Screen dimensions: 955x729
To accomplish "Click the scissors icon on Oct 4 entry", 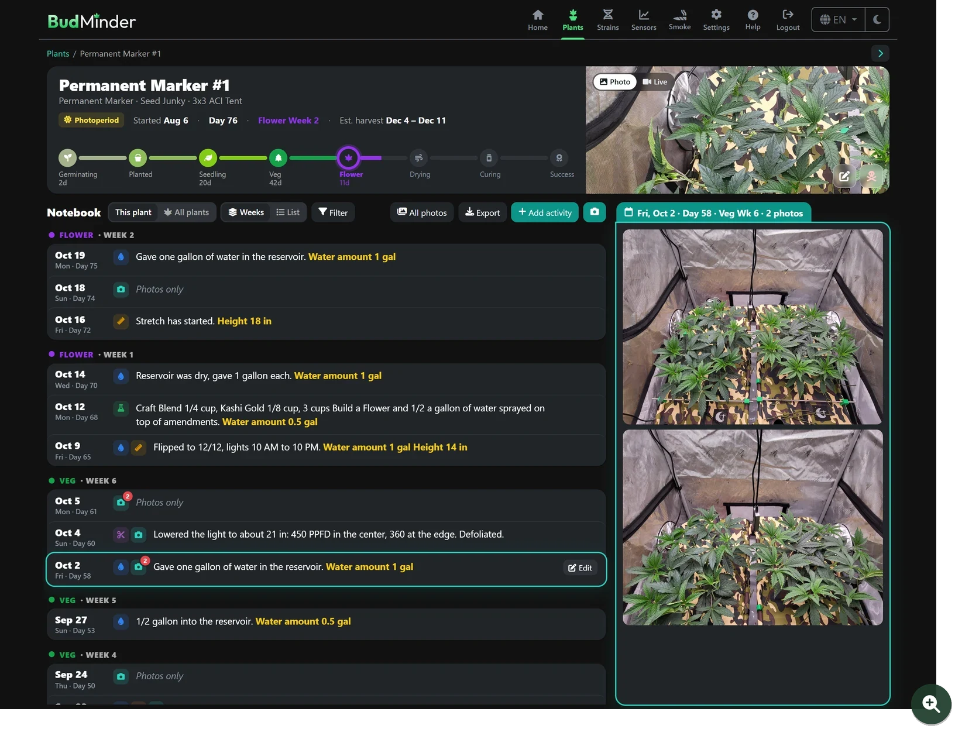I will coord(121,535).
